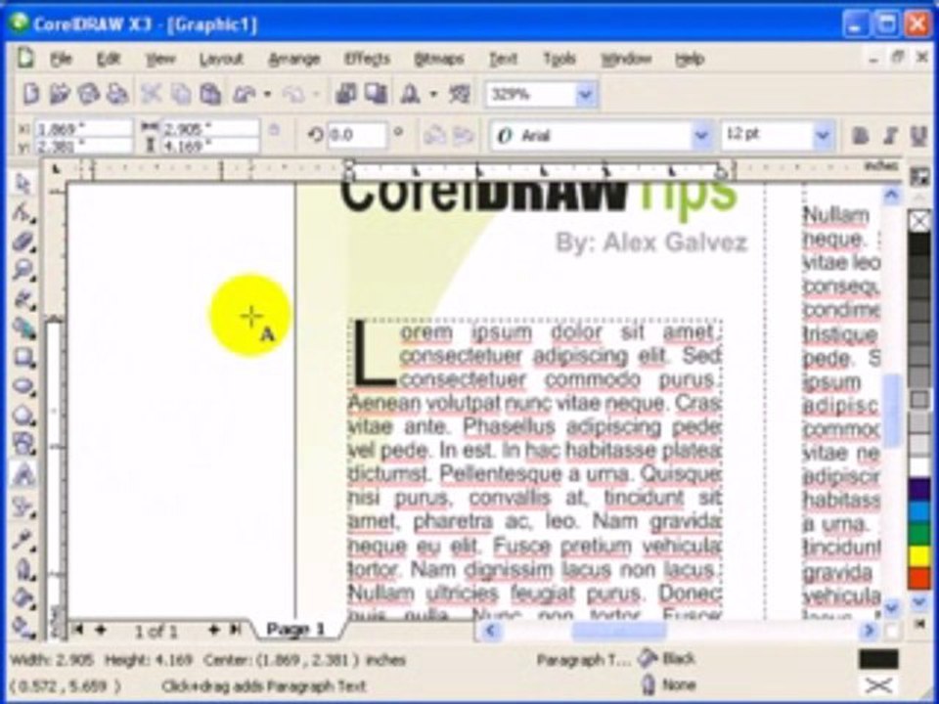Click the Cut toolbar icon
The height and width of the screenshot is (704, 939).
click(151, 94)
